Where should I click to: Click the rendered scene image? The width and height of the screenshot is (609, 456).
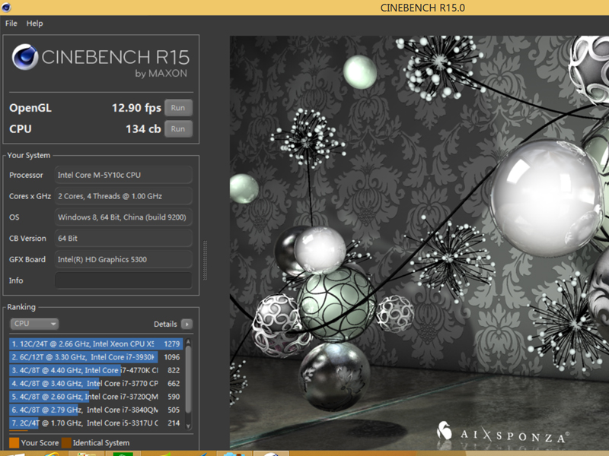(x=419, y=242)
